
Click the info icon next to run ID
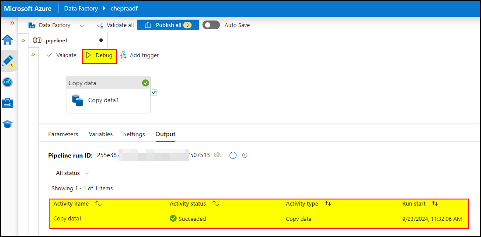[x=245, y=155]
